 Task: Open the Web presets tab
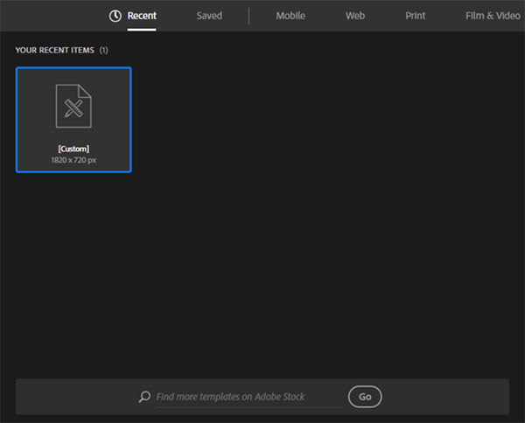coord(355,16)
